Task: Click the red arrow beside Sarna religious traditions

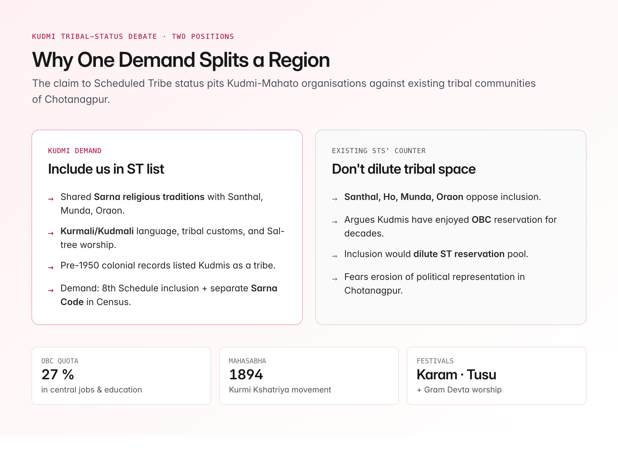Action: (51, 199)
